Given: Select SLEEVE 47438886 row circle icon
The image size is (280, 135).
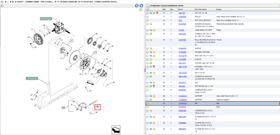Looking at the screenshot, I should tap(148, 59).
